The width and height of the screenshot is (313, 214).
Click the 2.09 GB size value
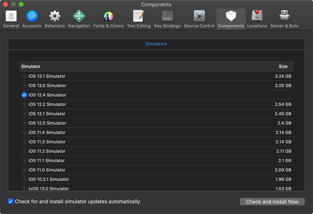click(283, 170)
